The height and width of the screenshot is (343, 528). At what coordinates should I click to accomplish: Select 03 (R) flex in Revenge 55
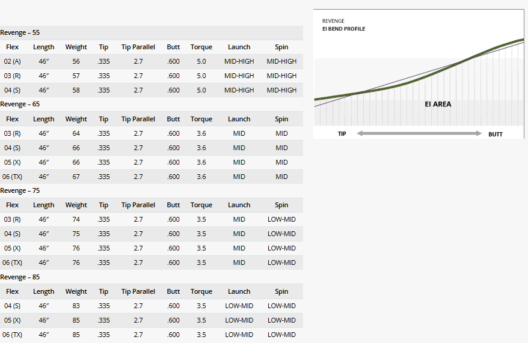(x=12, y=76)
